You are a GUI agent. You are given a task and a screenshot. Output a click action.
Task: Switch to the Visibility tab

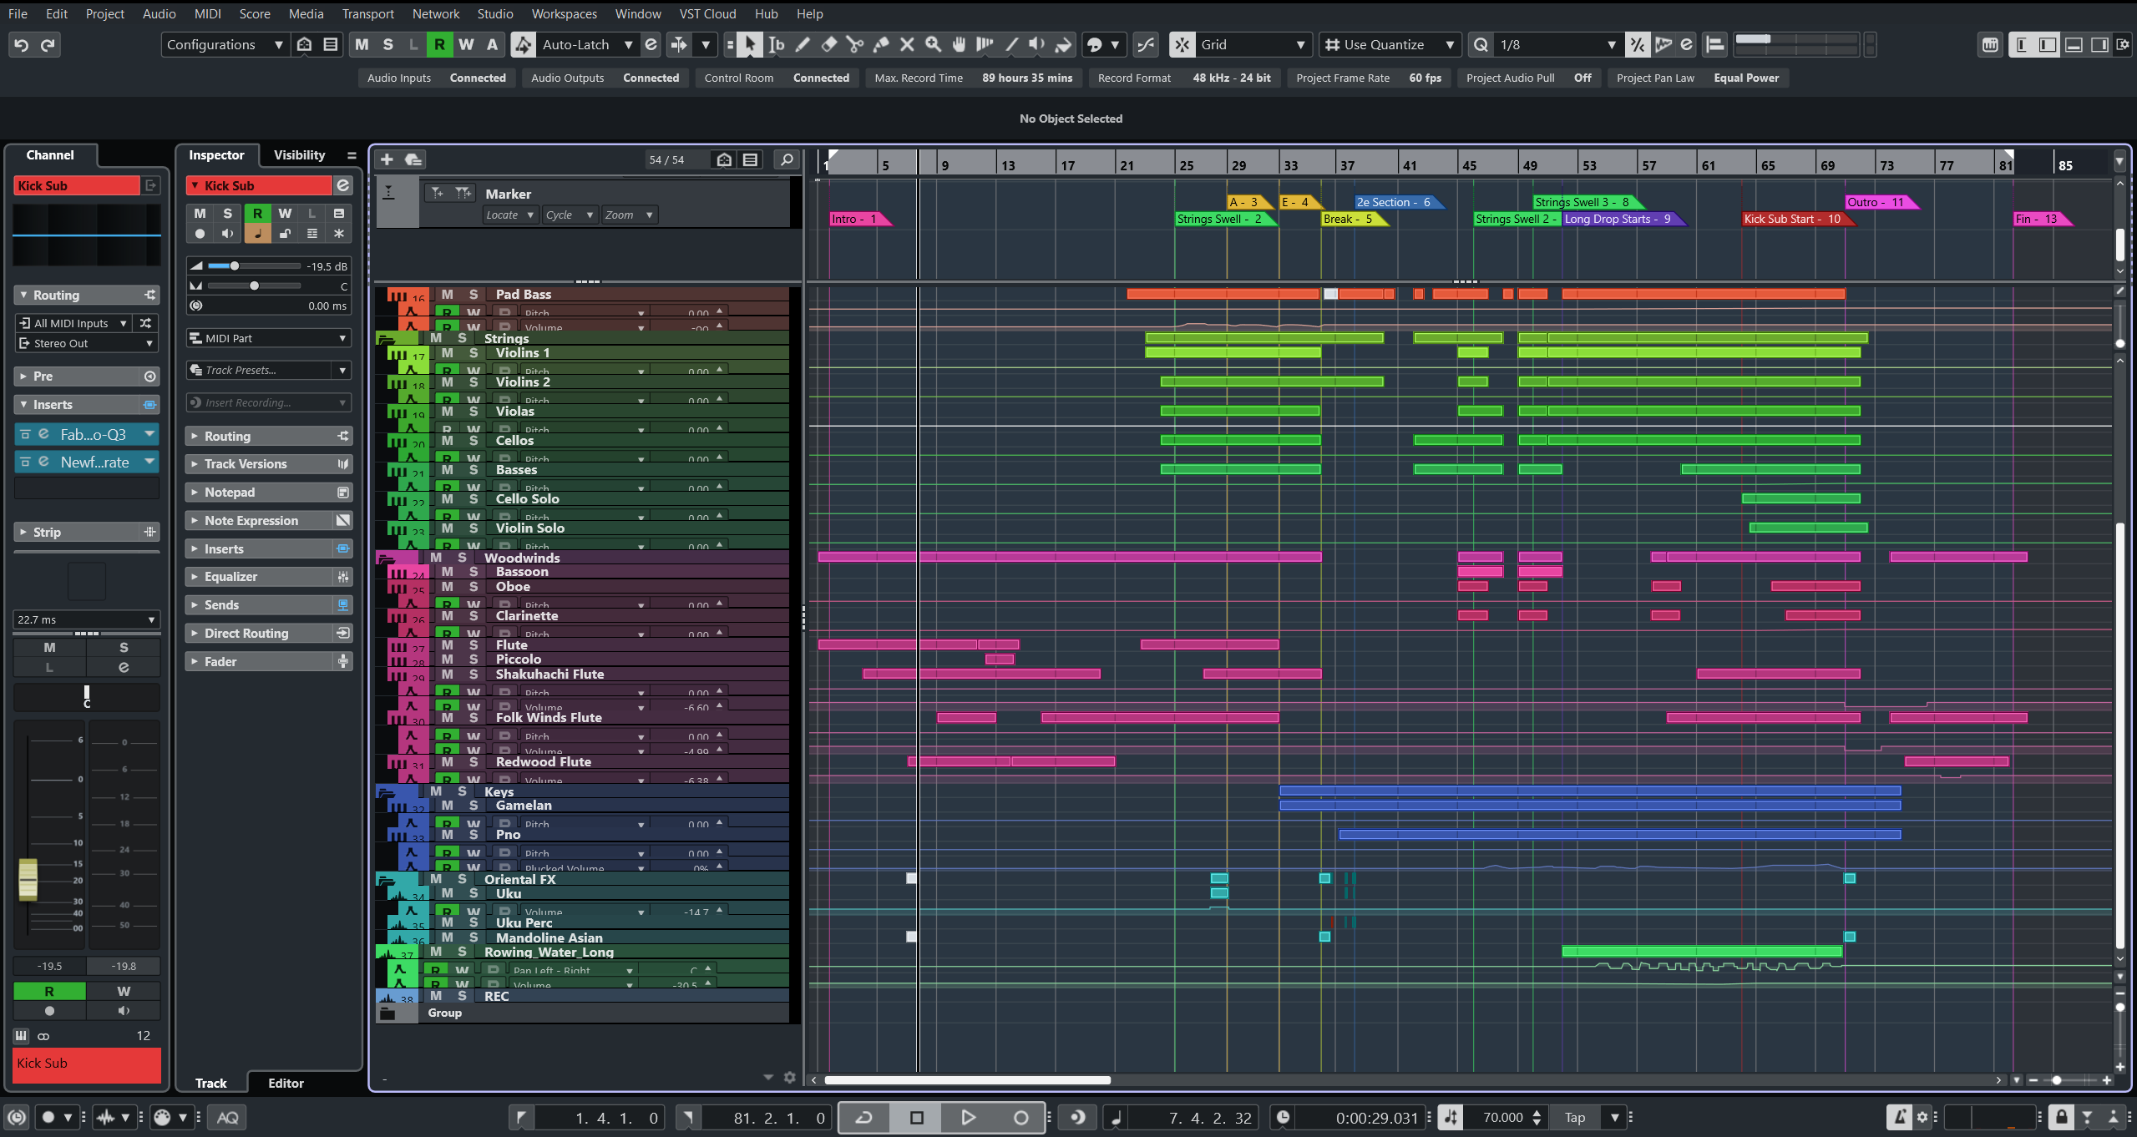pos(299,155)
